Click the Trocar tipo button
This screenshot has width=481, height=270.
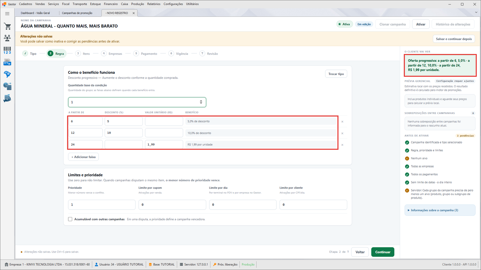(336, 74)
